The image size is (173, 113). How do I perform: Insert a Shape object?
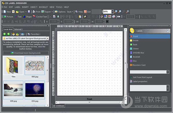[27, 17]
